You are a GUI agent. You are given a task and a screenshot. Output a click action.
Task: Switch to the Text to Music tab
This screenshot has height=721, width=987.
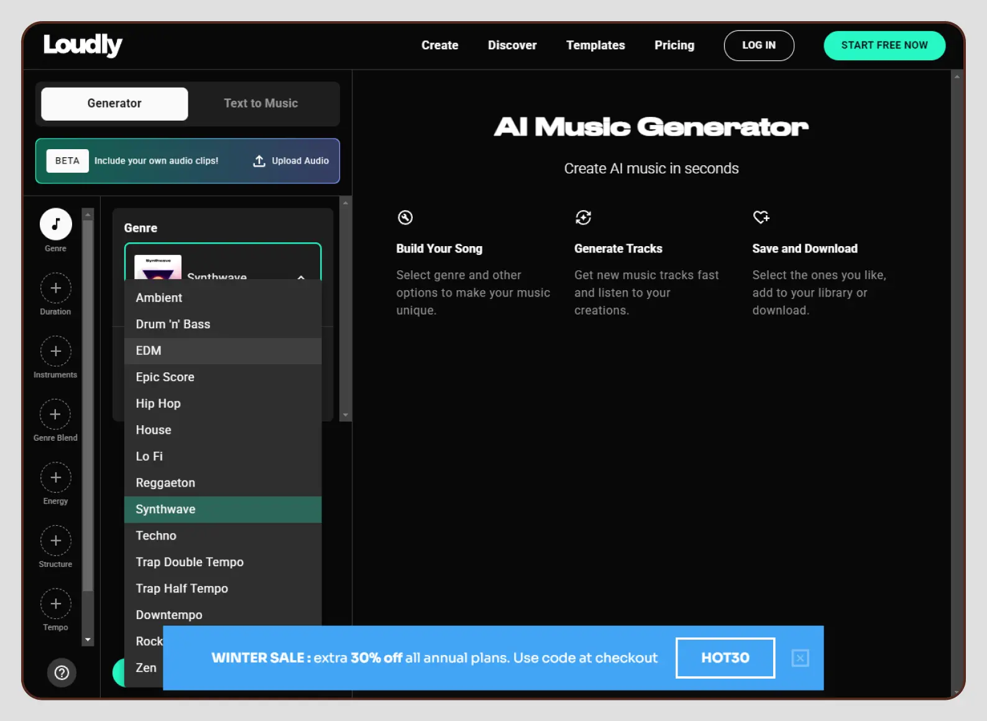(x=261, y=104)
